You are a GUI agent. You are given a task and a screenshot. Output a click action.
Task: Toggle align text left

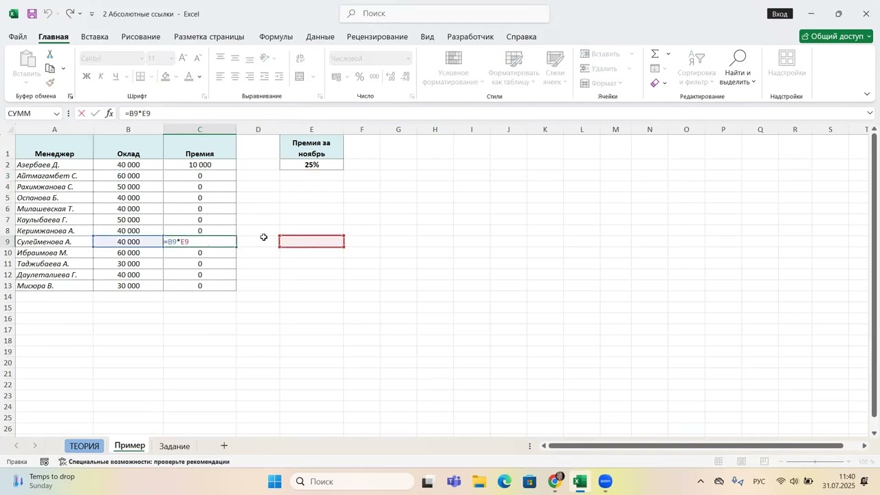220,77
